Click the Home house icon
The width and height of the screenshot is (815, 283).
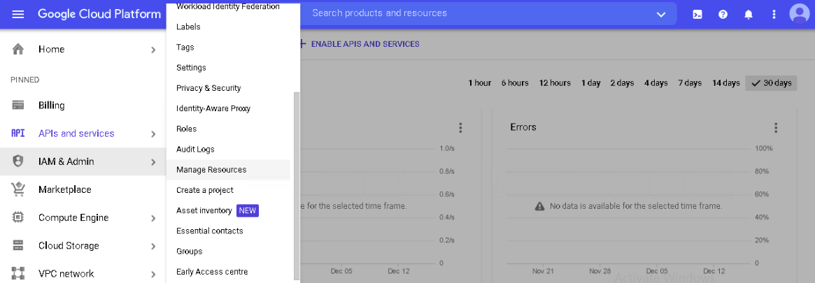[x=18, y=50]
